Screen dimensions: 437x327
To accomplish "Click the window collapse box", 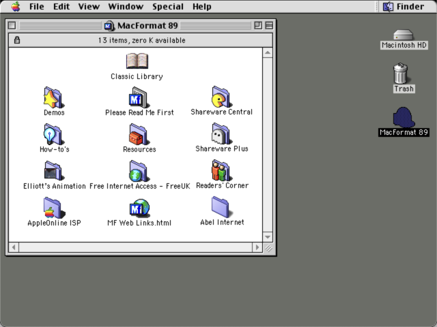I will coord(269,26).
